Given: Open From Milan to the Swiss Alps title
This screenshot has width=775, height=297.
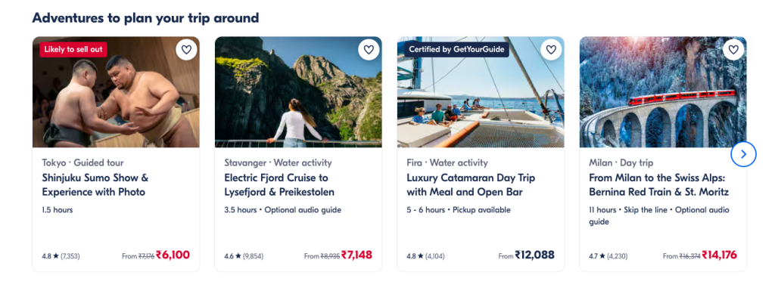Looking at the screenshot, I should tap(659, 185).
